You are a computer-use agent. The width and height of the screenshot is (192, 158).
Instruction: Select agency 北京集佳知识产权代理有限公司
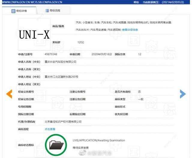coord(63,121)
